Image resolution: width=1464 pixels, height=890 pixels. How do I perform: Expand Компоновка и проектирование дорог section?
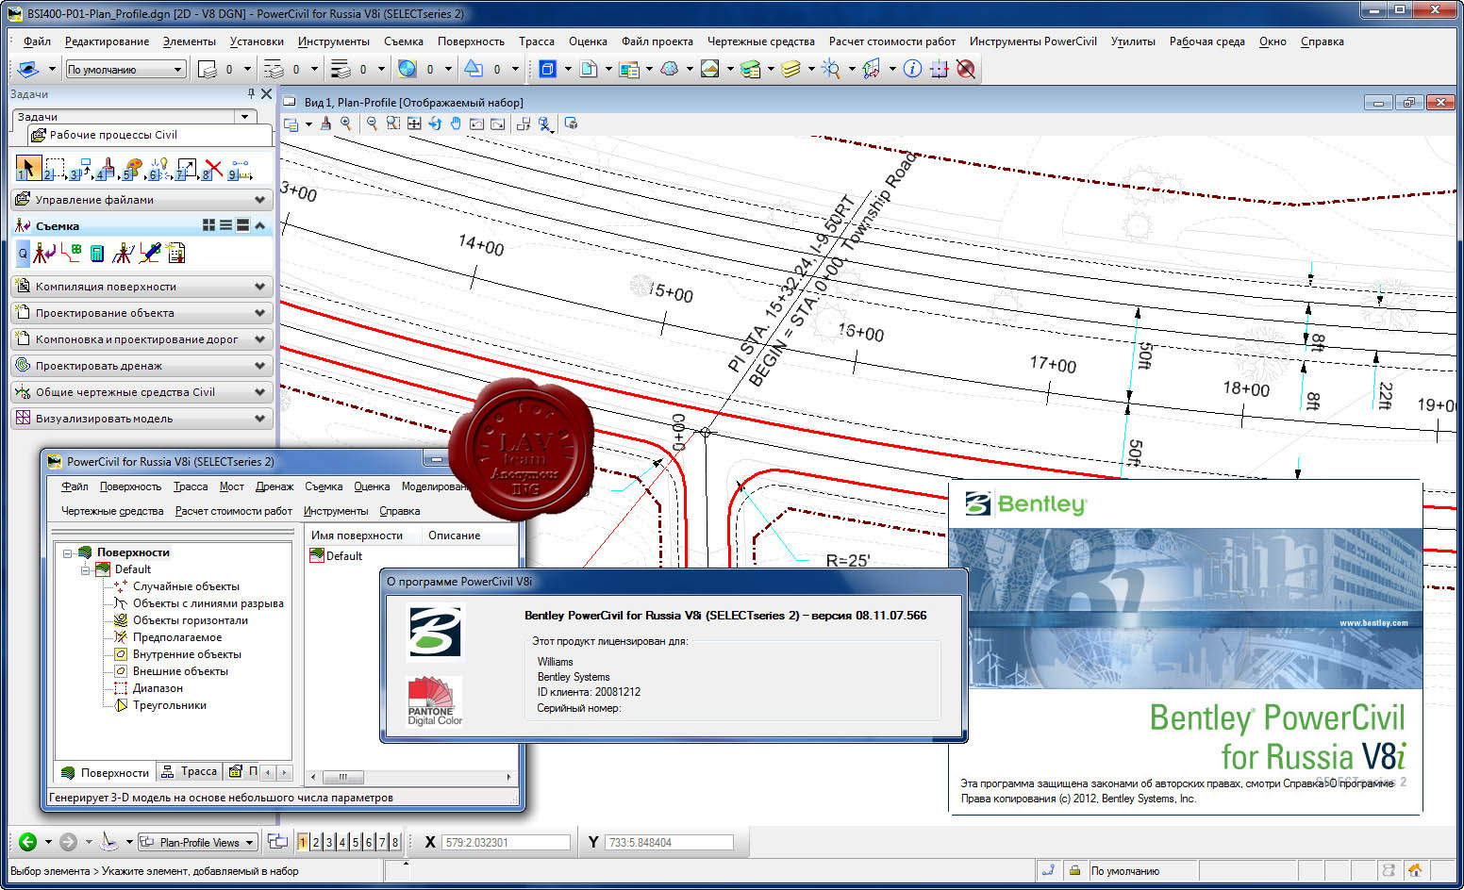(142, 339)
